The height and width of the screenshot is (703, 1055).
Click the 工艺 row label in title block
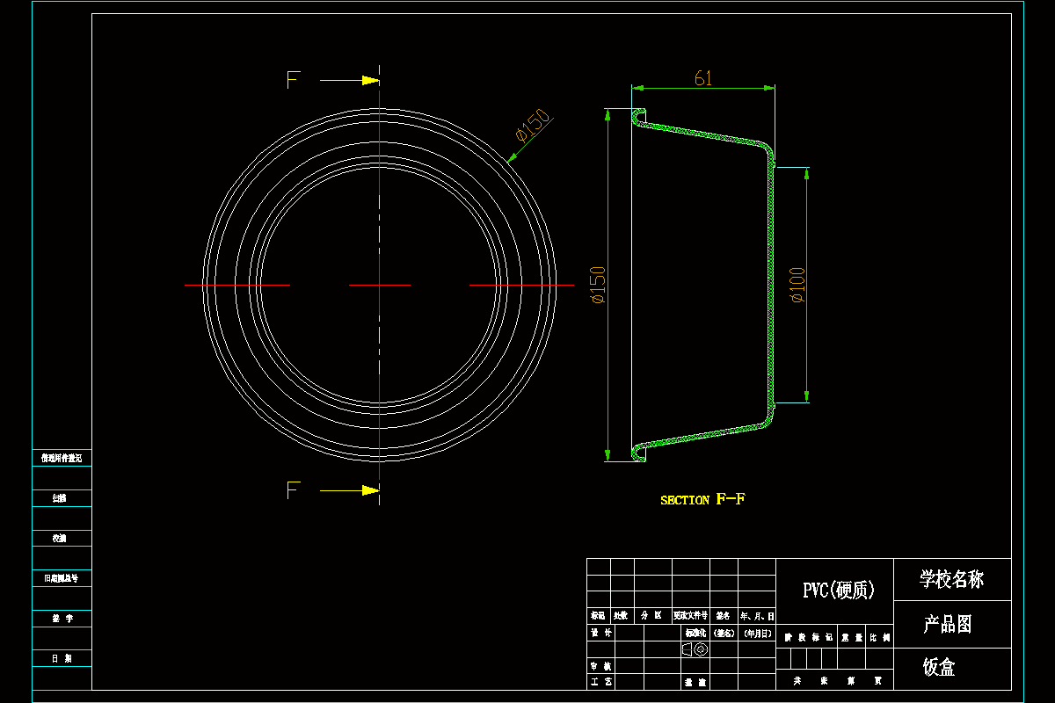pyautogui.click(x=600, y=682)
